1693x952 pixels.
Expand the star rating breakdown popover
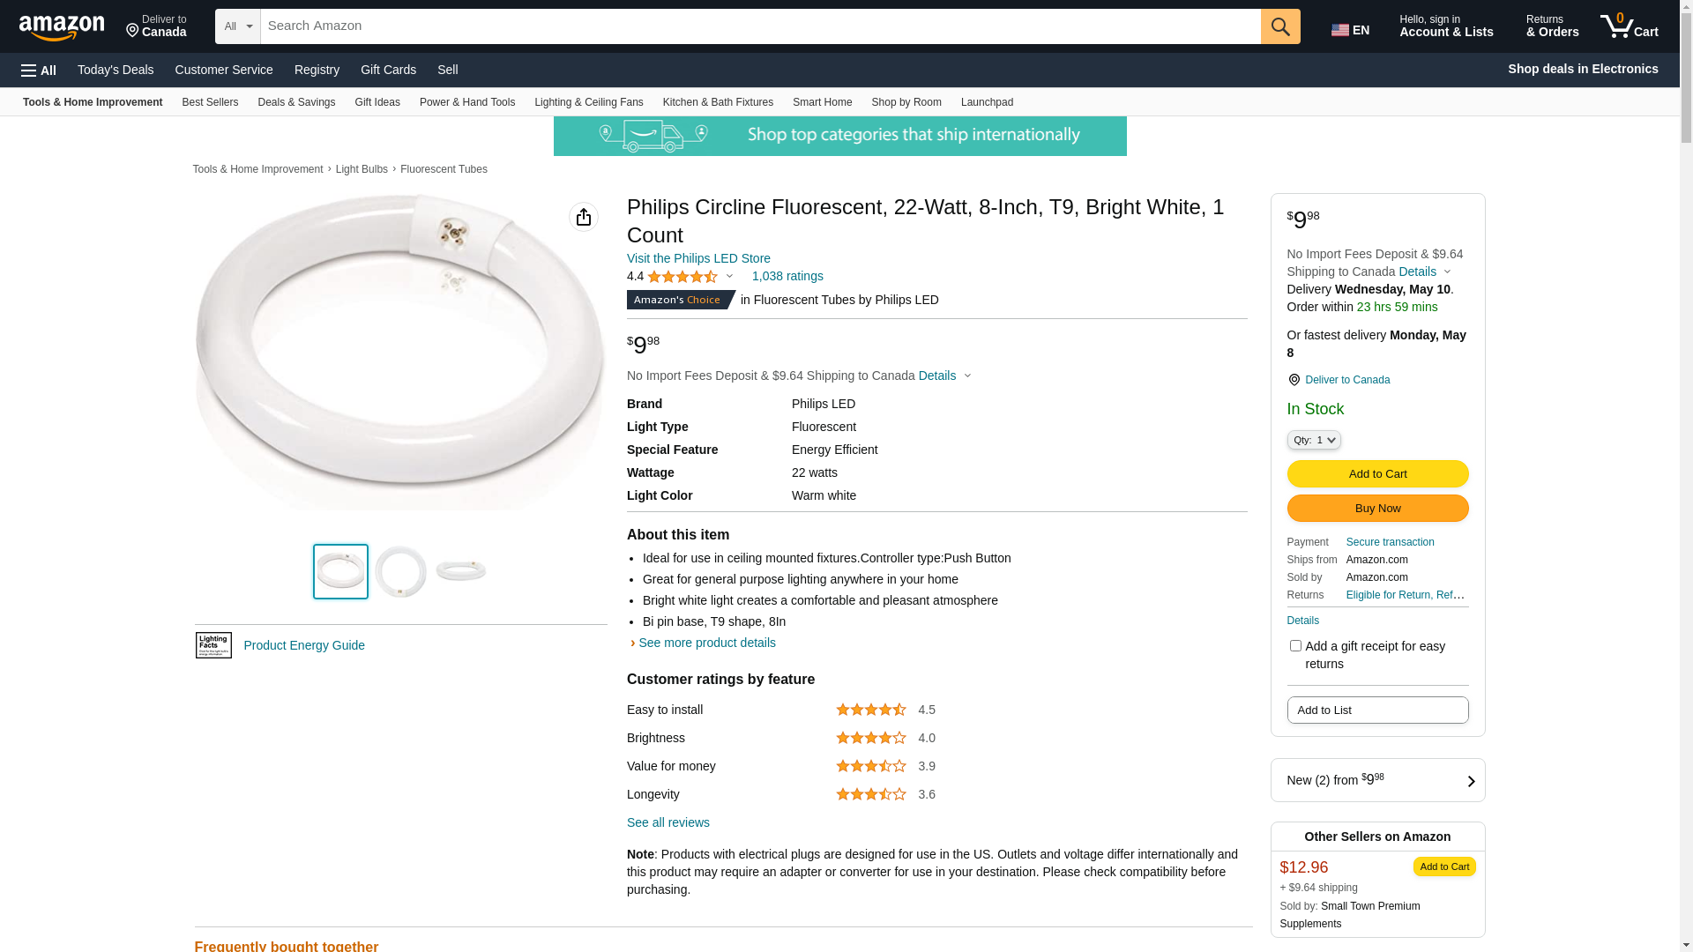729,277
